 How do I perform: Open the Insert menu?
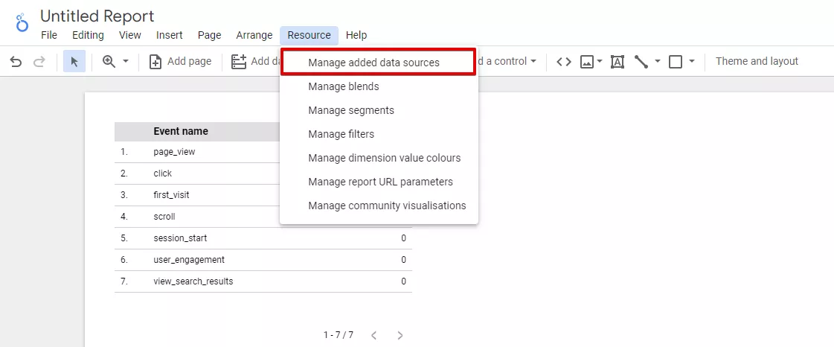pos(169,35)
